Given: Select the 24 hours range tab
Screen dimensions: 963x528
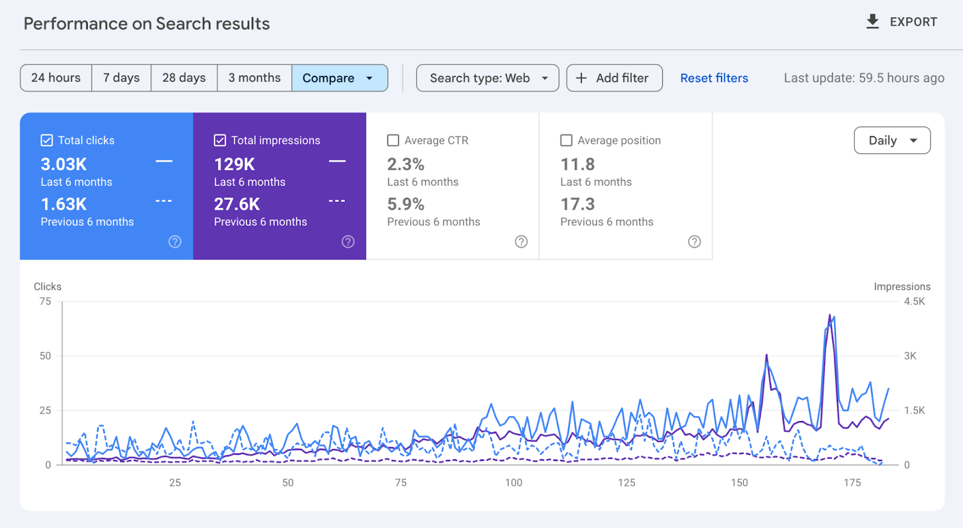Looking at the screenshot, I should [56, 78].
